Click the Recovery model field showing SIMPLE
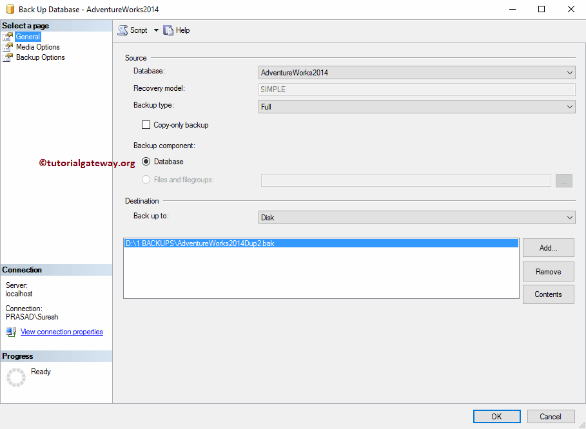 416,90
